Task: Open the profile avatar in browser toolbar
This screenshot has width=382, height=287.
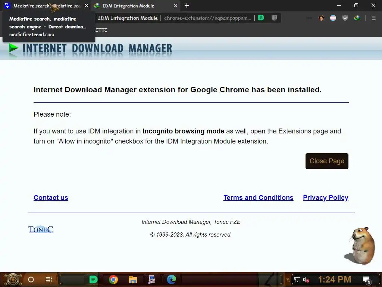Action: point(321,18)
